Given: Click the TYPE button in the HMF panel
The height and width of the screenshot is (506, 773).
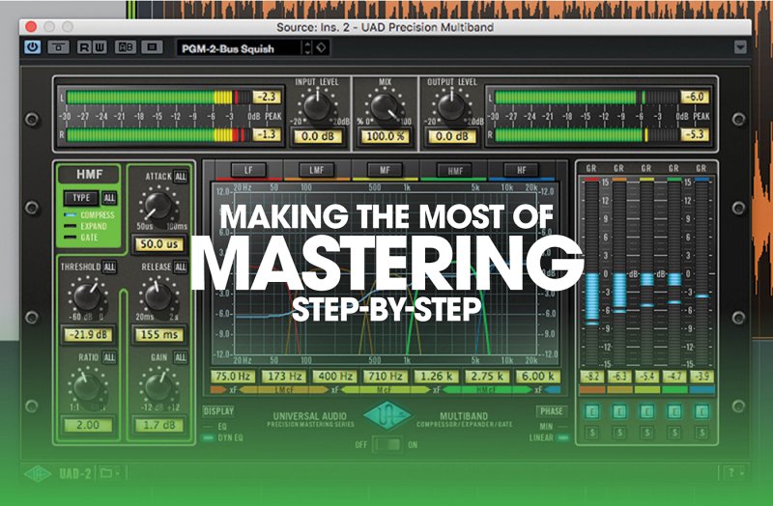Looking at the screenshot, I should [x=81, y=198].
